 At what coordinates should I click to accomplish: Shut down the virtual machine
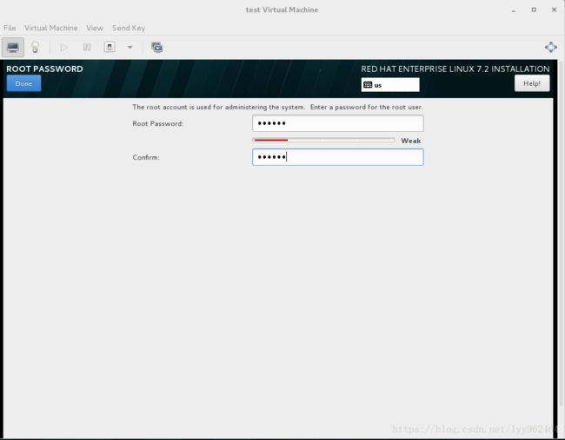click(x=110, y=47)
